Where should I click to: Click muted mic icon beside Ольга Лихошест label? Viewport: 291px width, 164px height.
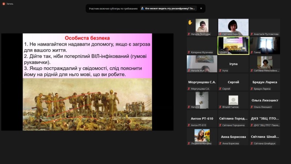click(x=252, y=107)
